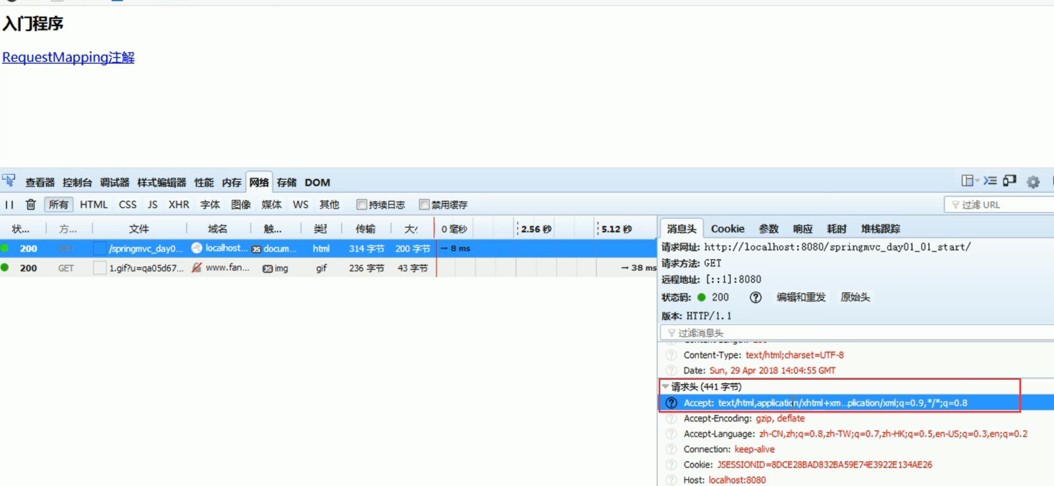Image resolution: width=1054 pixels, height=486 pixels.
Task: Filter requests by JS type
Action: (152, 204)
